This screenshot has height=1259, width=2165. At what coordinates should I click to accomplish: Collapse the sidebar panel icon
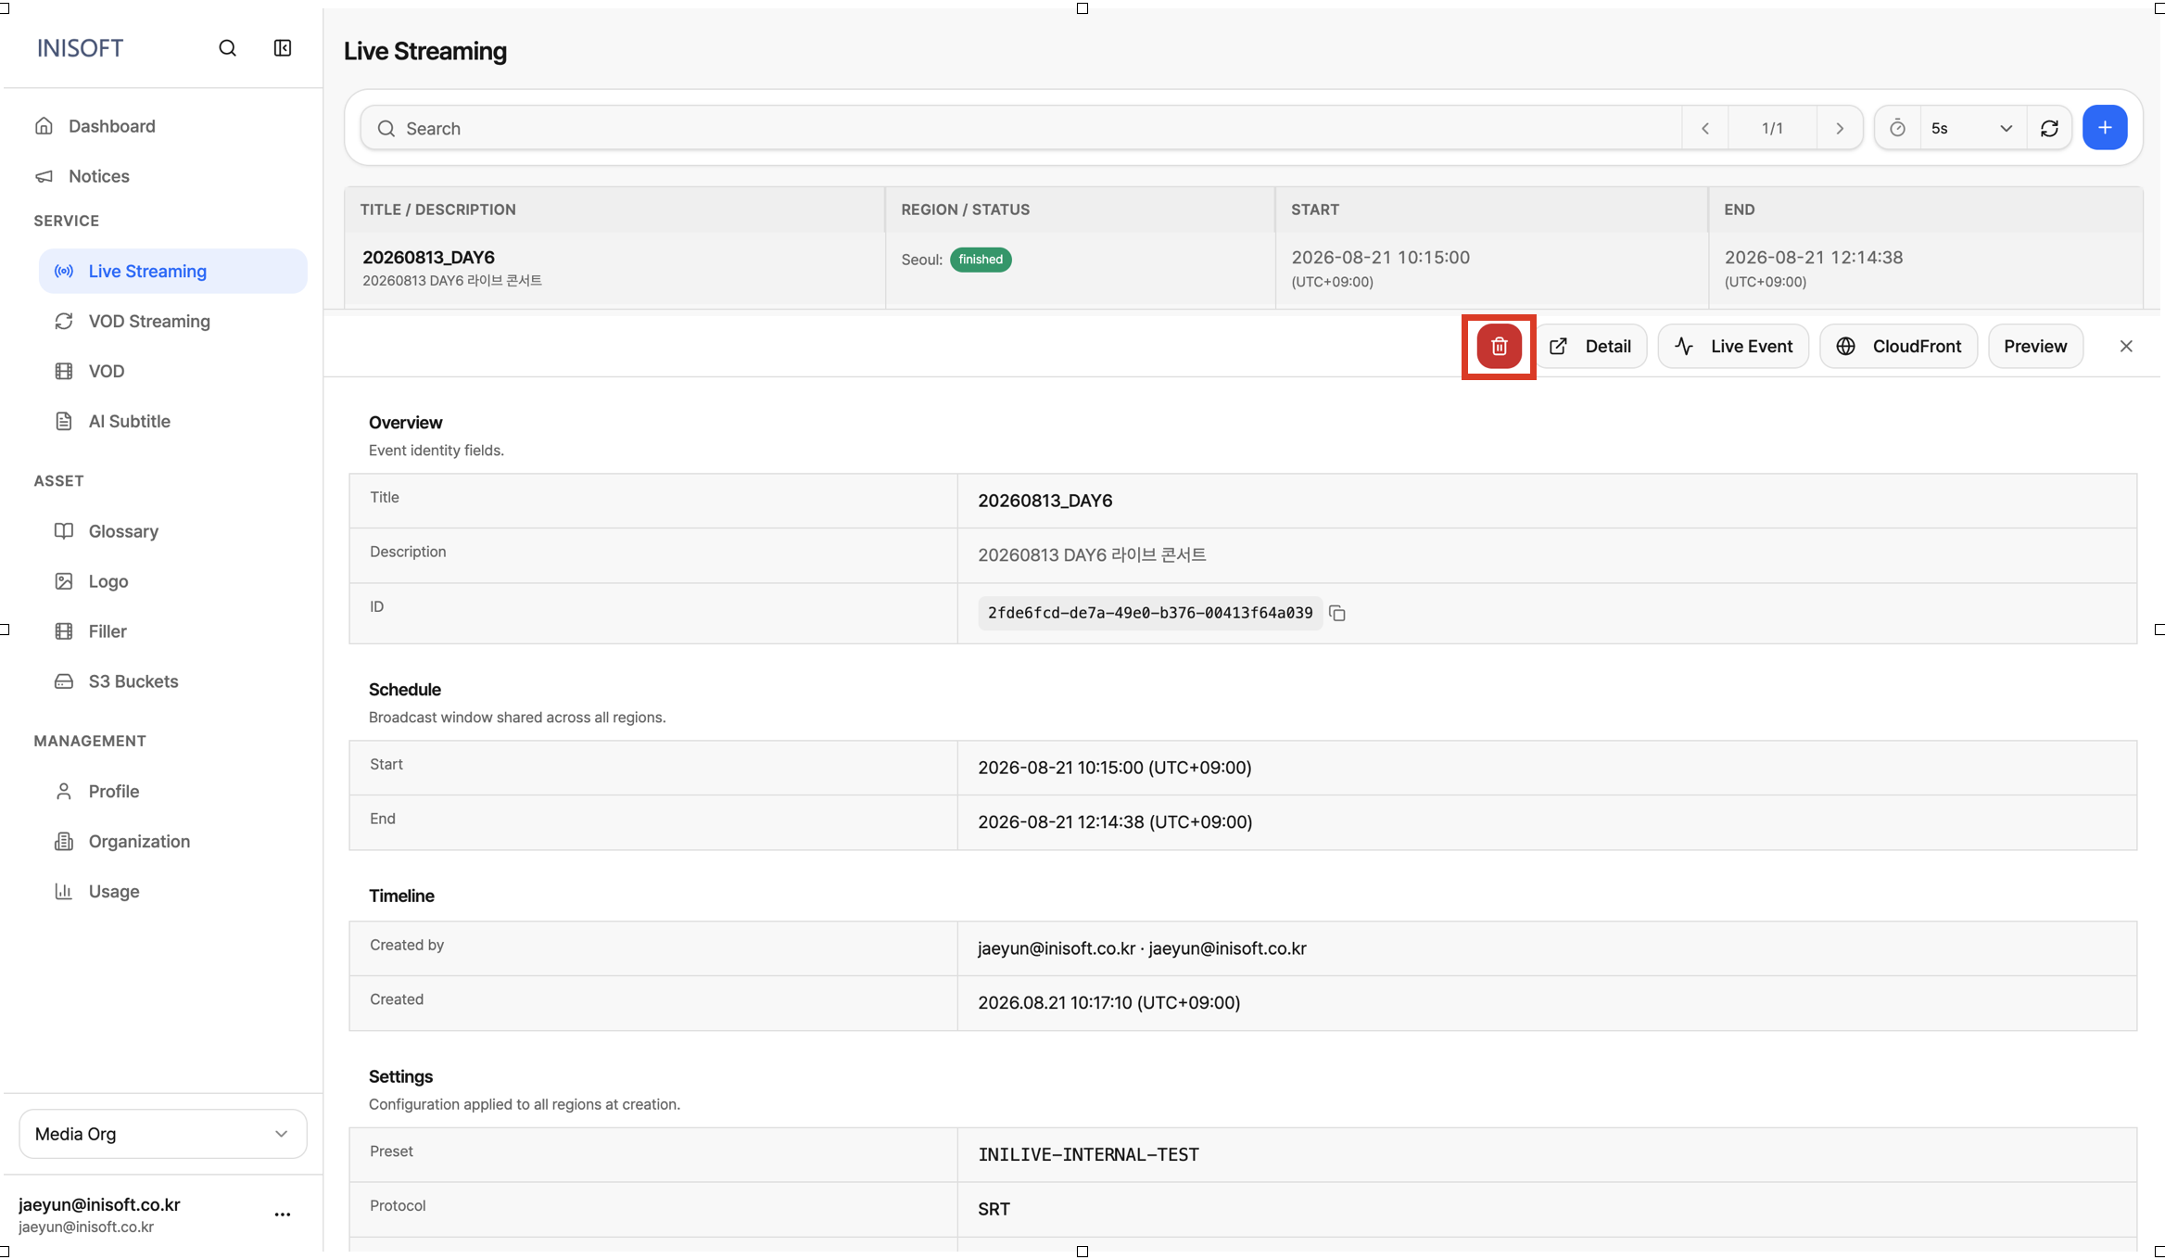283,48
